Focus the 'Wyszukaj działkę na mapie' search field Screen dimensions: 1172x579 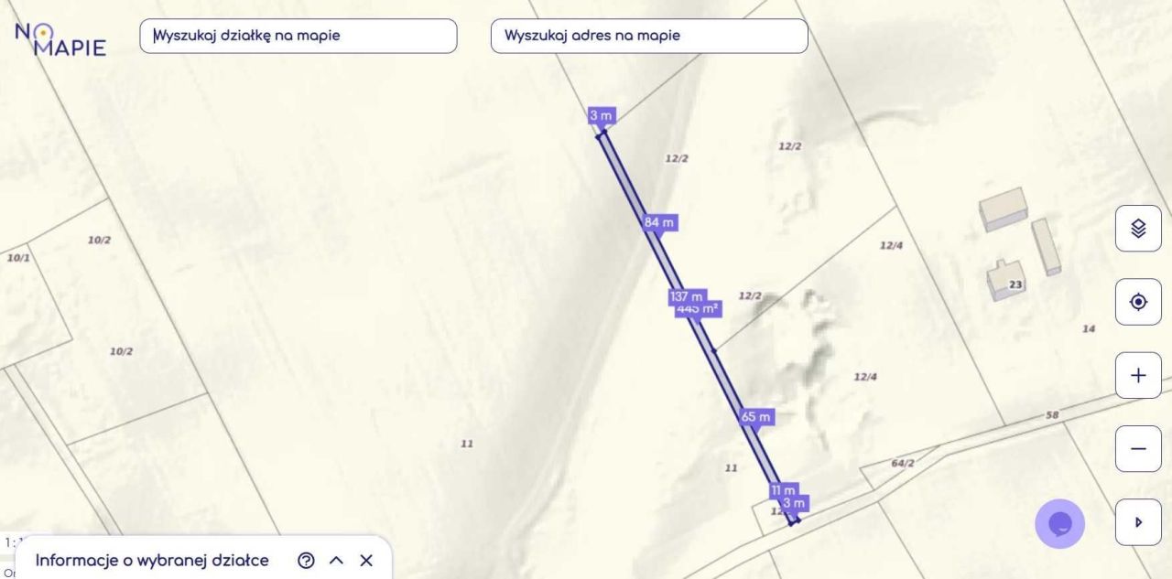tap(298, 36)
